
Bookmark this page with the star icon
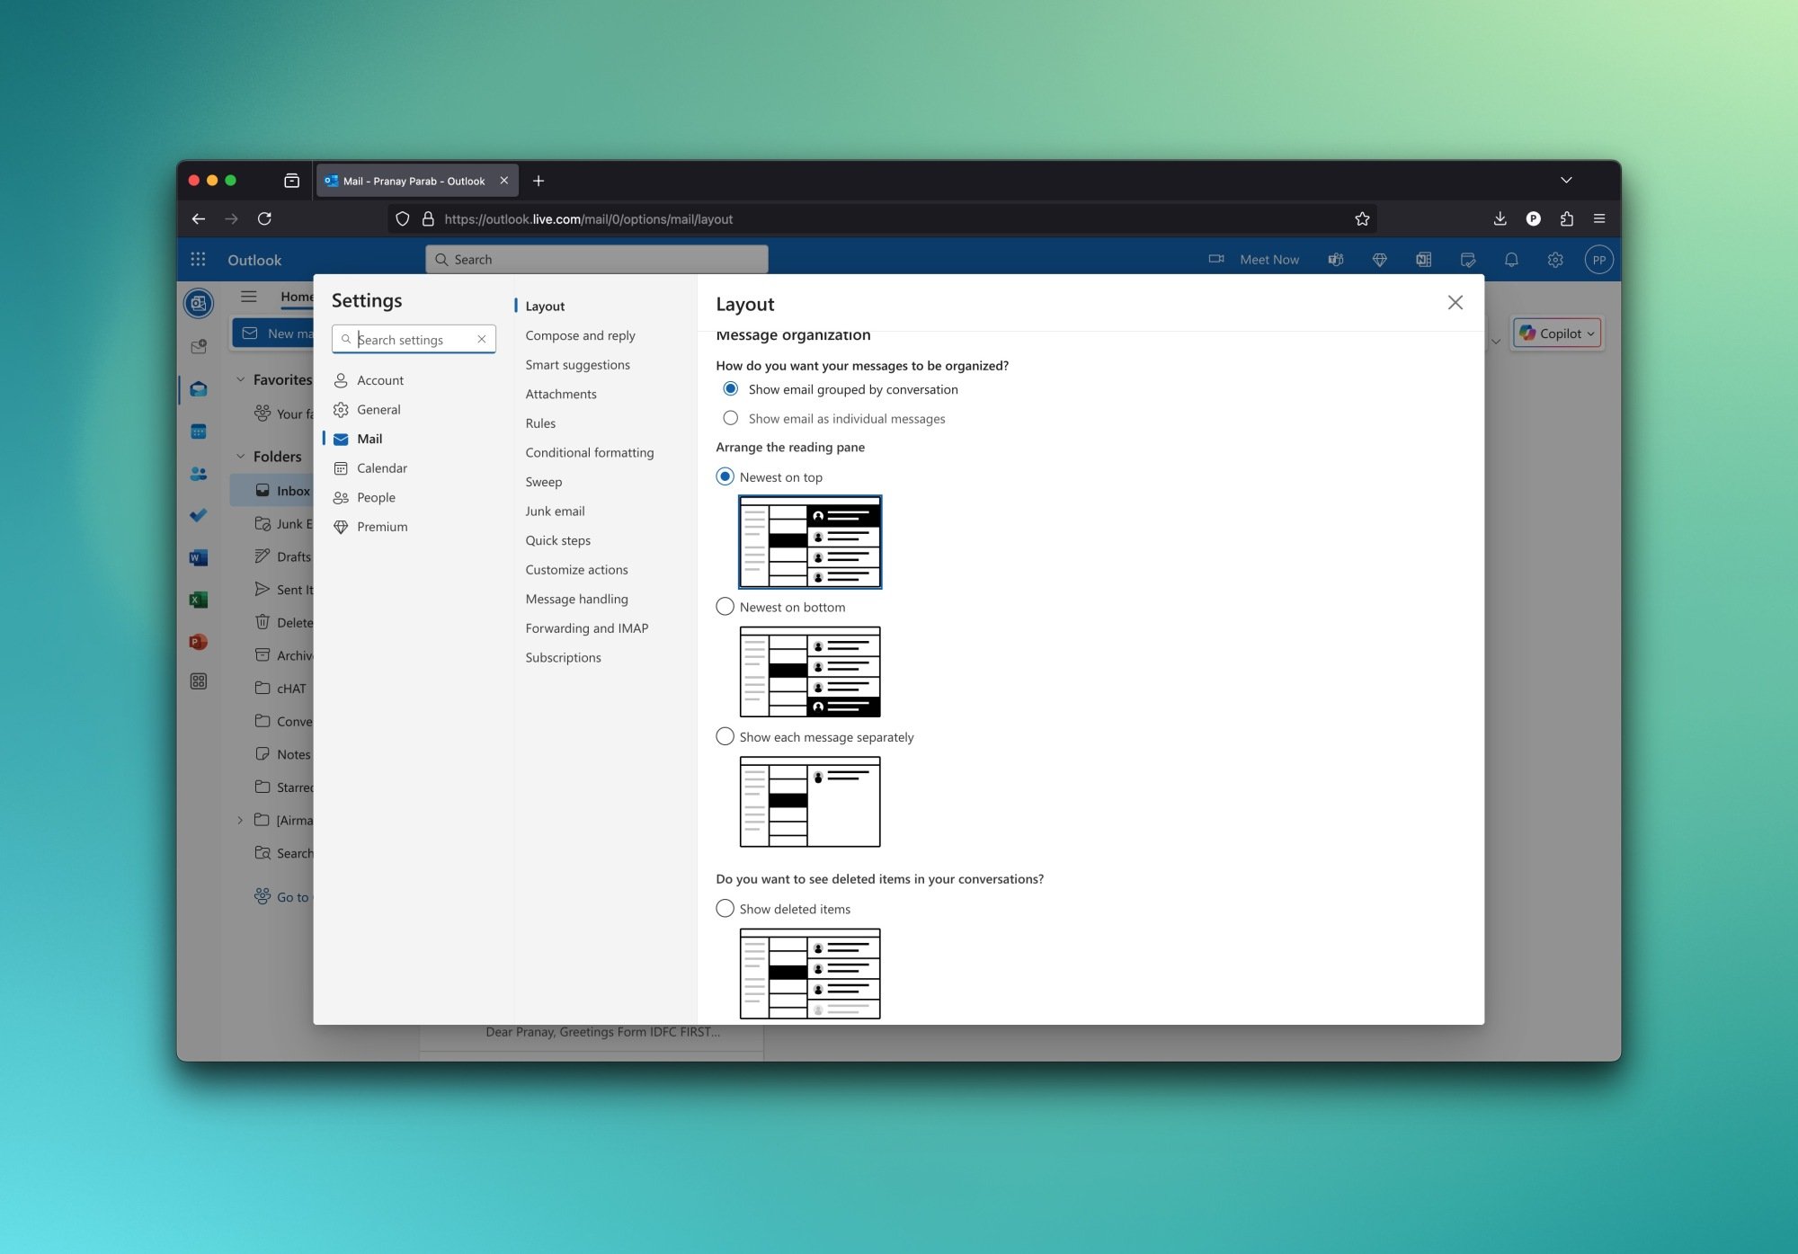[1362, 218]
